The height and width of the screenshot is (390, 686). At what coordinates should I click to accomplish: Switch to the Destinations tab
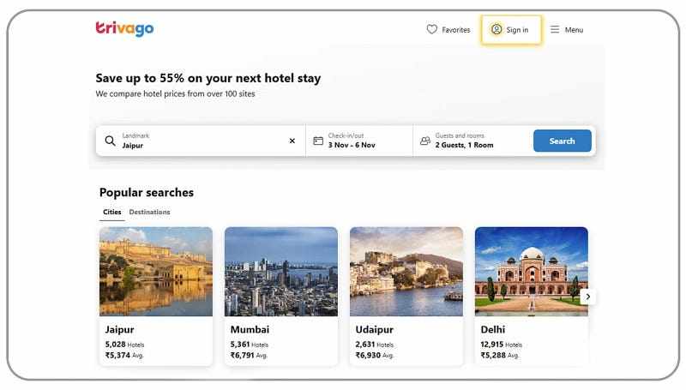(x=149, y=212)
